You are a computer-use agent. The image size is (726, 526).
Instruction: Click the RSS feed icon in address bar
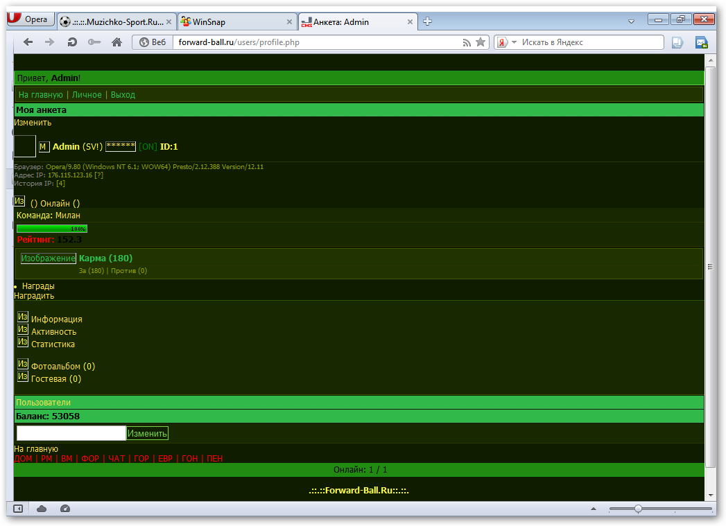pos(467,42)
